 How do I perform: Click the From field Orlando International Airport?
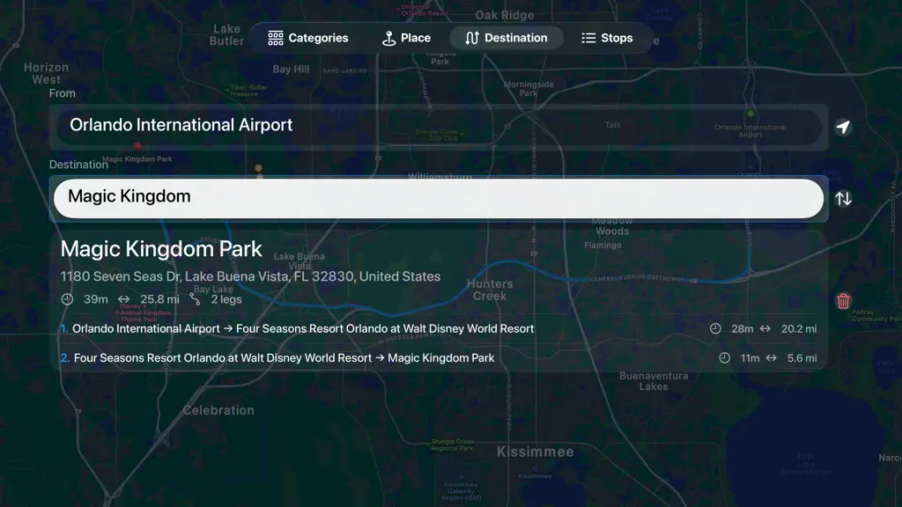(439, 127)
